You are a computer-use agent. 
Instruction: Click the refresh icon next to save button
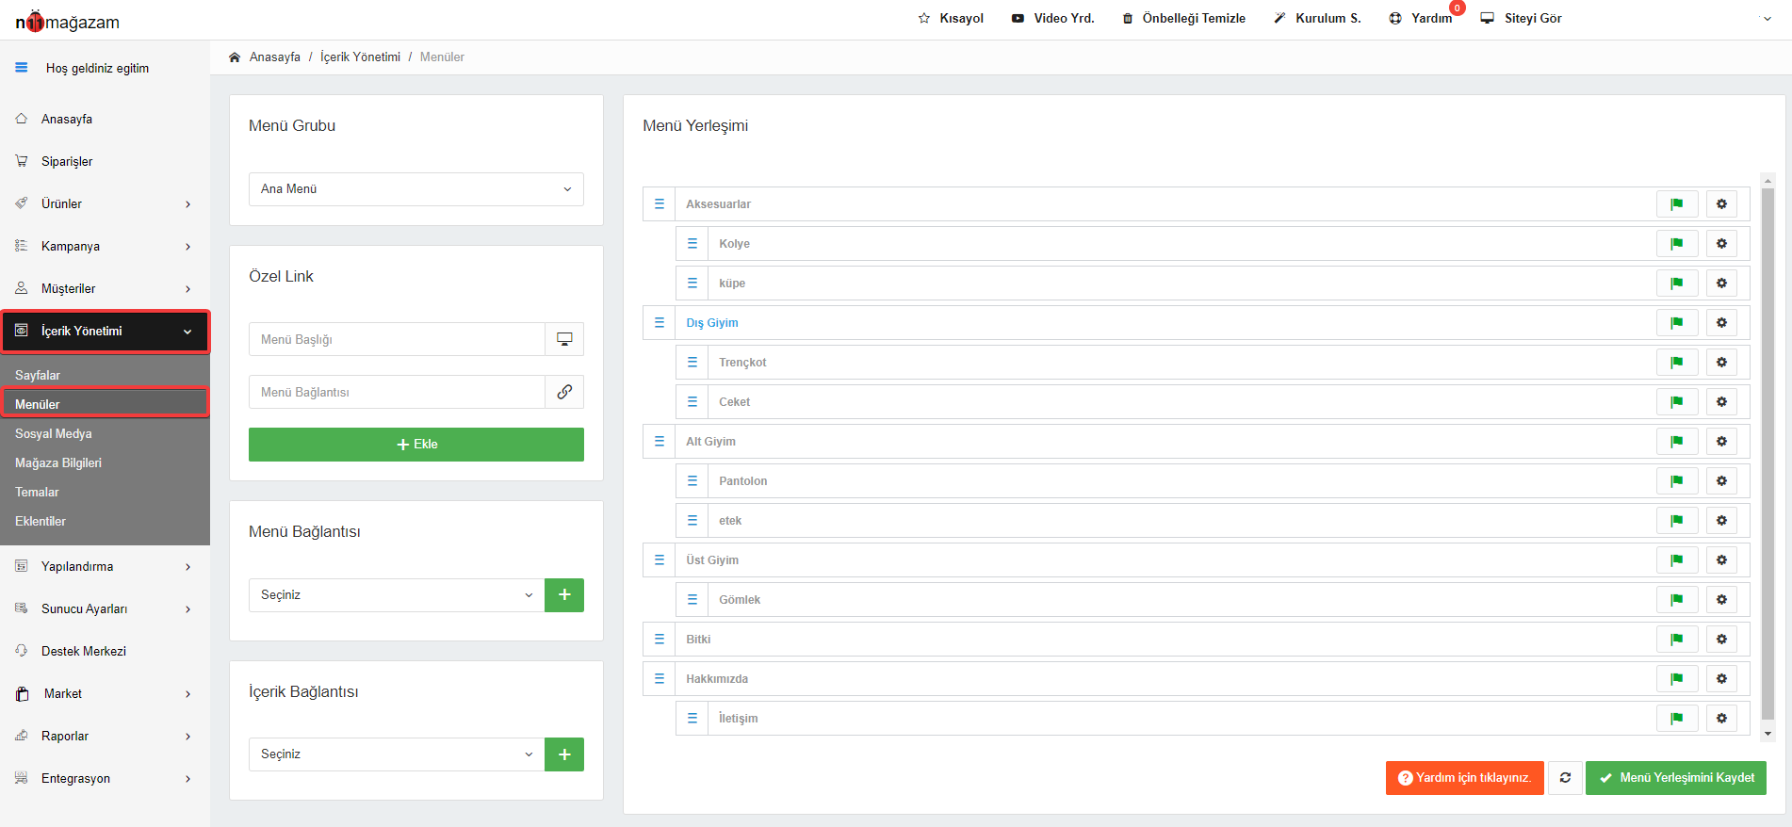tap(1565, 778)
